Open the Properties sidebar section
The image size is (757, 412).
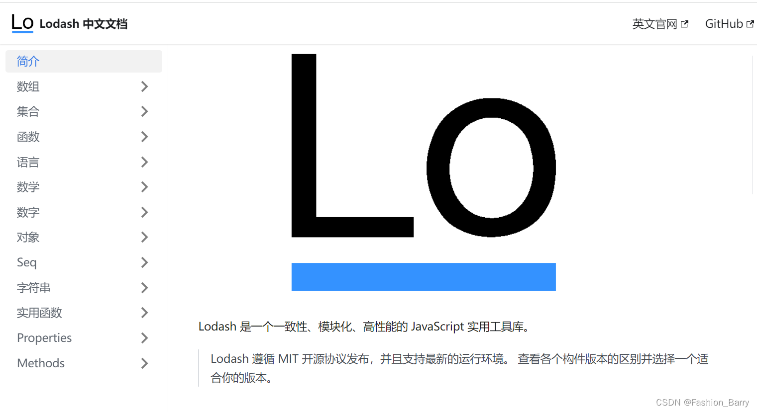click(x=84, y=338)
